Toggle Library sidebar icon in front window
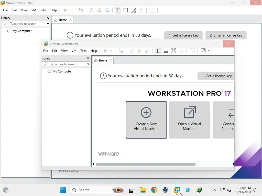Image resolution: width=262 pixels, height=196 pixels. (x=158, y=51)
